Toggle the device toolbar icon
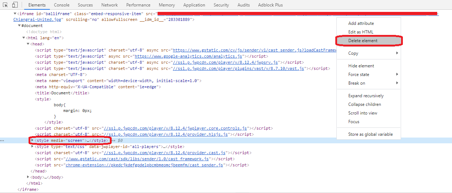The height and width of the screenshot is (193, 452). (x=15, y=5)
